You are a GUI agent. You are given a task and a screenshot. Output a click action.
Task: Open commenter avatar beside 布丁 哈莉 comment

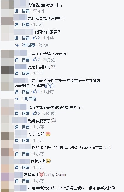(x=8, y=136)
